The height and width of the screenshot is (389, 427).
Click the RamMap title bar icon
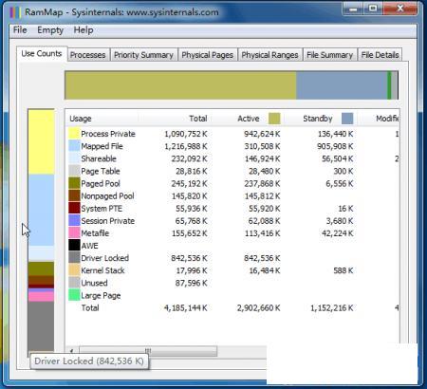click(15, 12)
